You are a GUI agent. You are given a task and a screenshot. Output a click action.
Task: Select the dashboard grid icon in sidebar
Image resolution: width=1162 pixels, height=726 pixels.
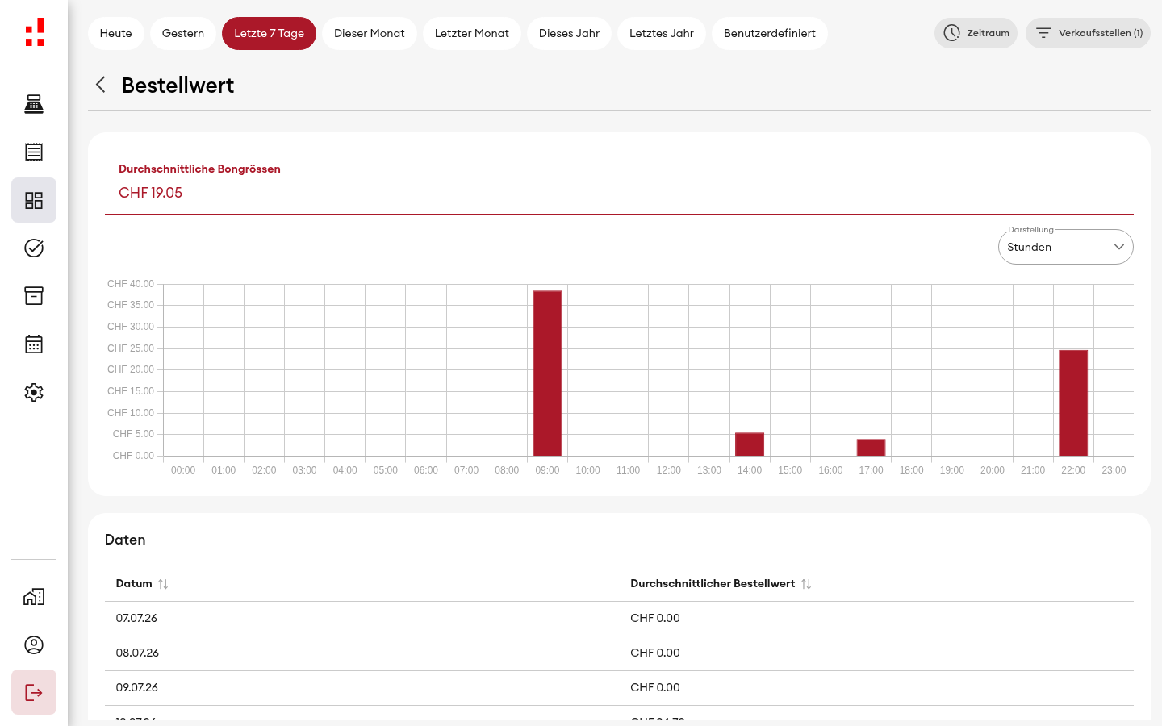pos(34,200)
